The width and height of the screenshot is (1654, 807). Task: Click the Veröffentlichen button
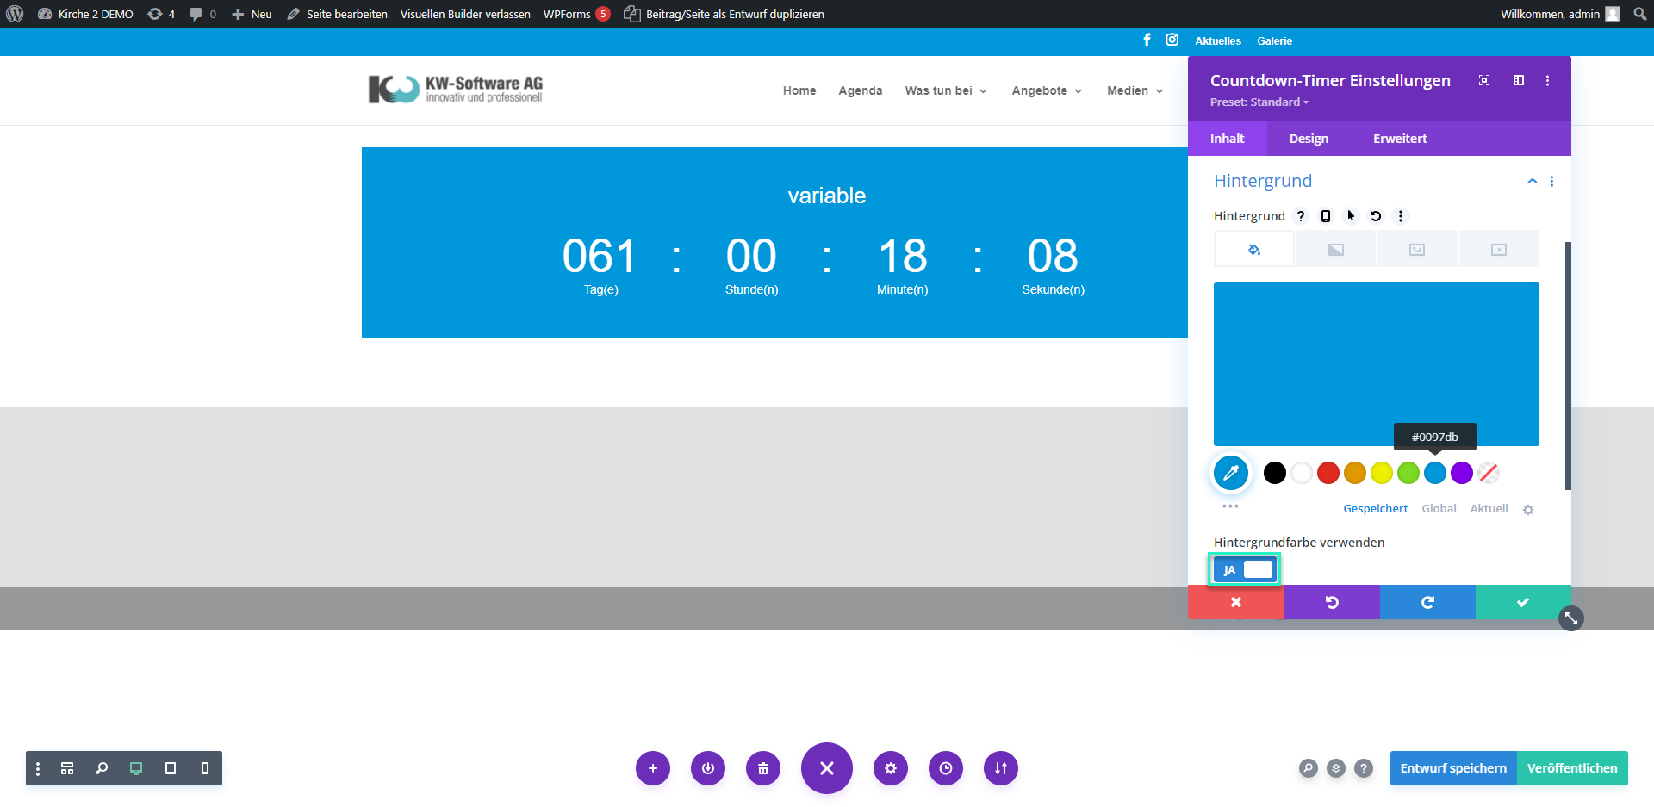pos(1572,768)
